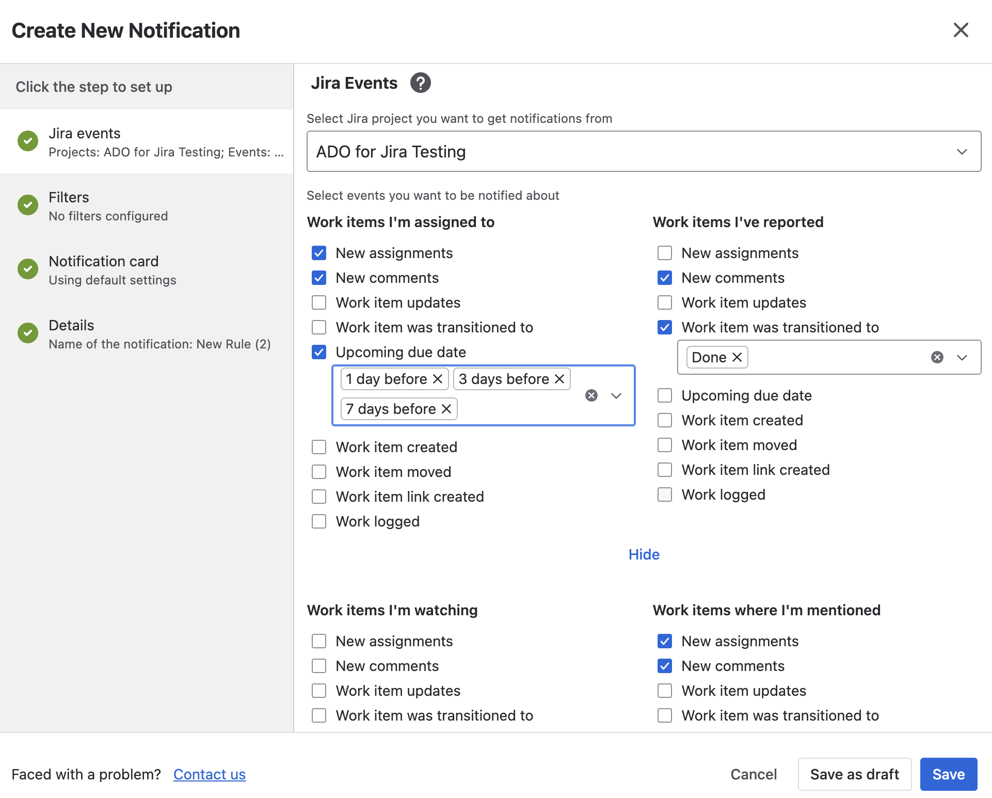Close the Create New Notification dialog
Viewport: 992px width, 798px height.
click(961, 30)
